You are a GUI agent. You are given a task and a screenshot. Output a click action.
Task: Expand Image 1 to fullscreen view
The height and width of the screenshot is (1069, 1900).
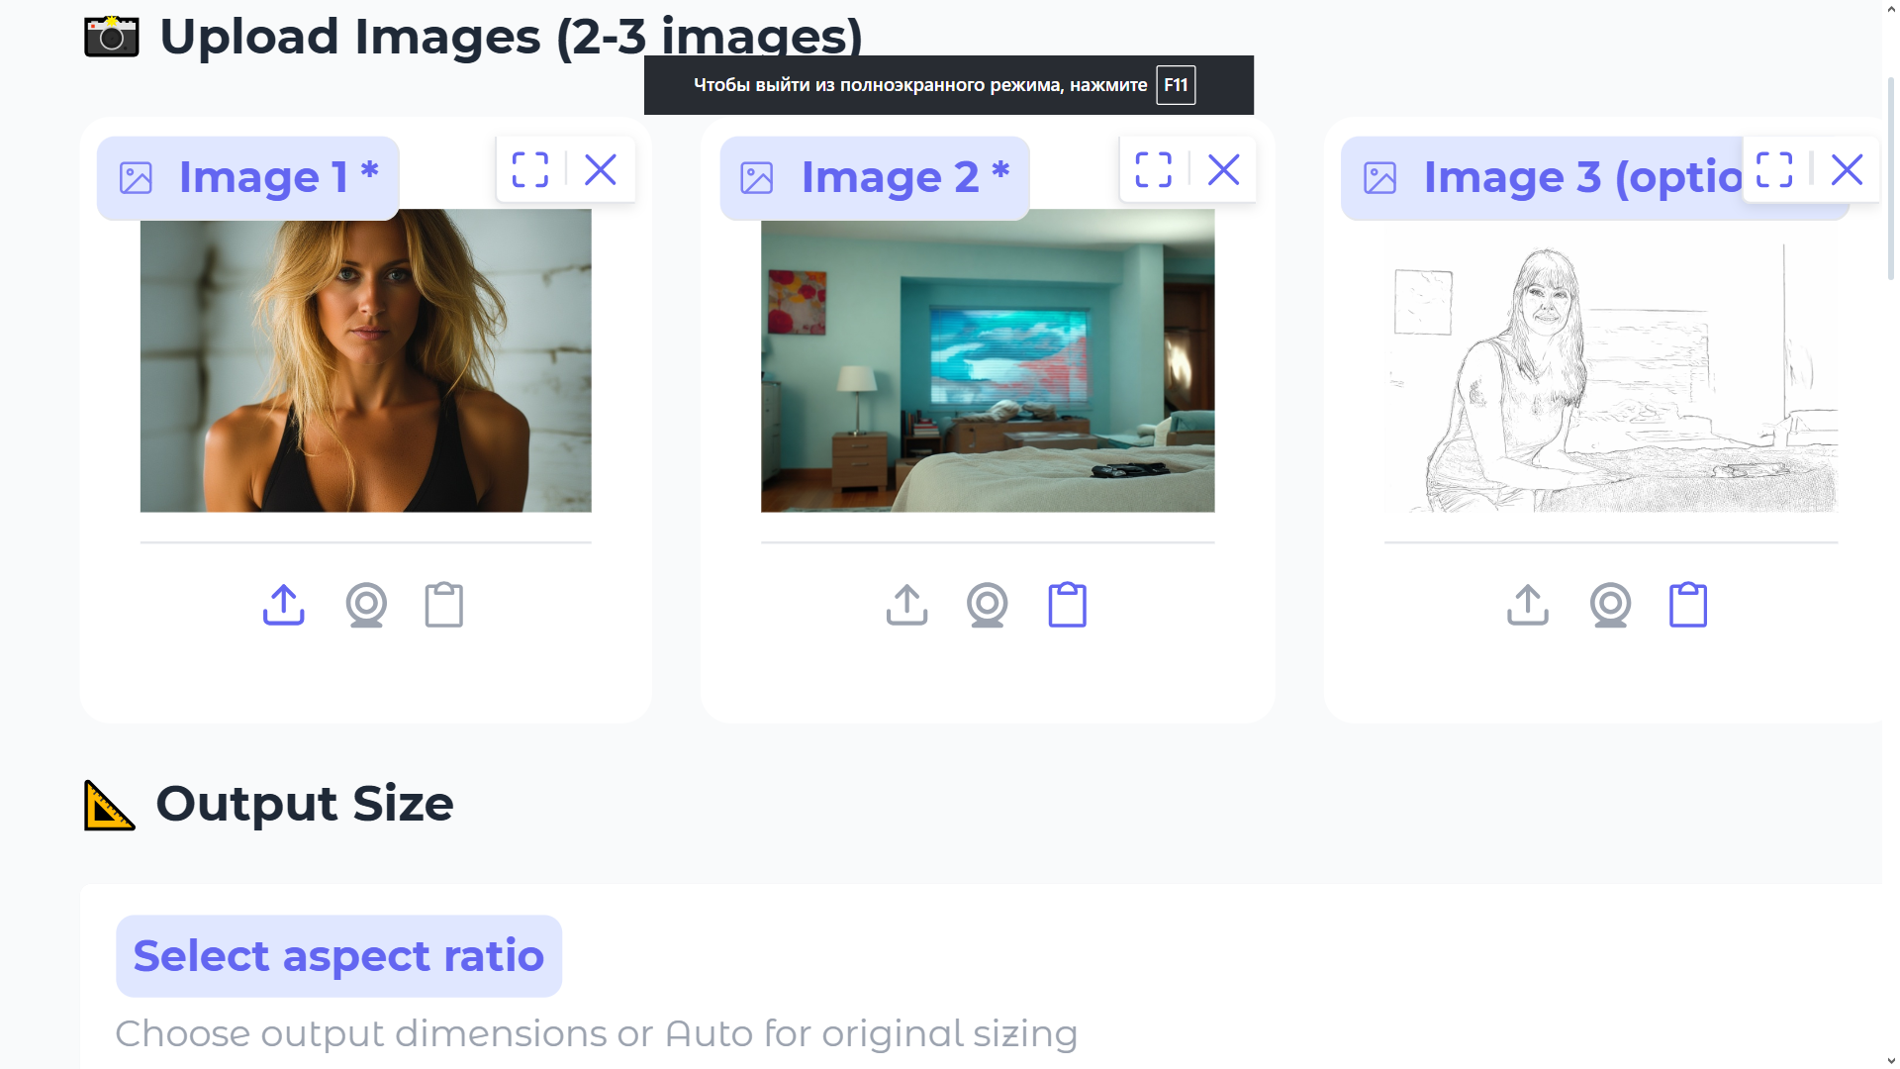[x=530, y=169]
